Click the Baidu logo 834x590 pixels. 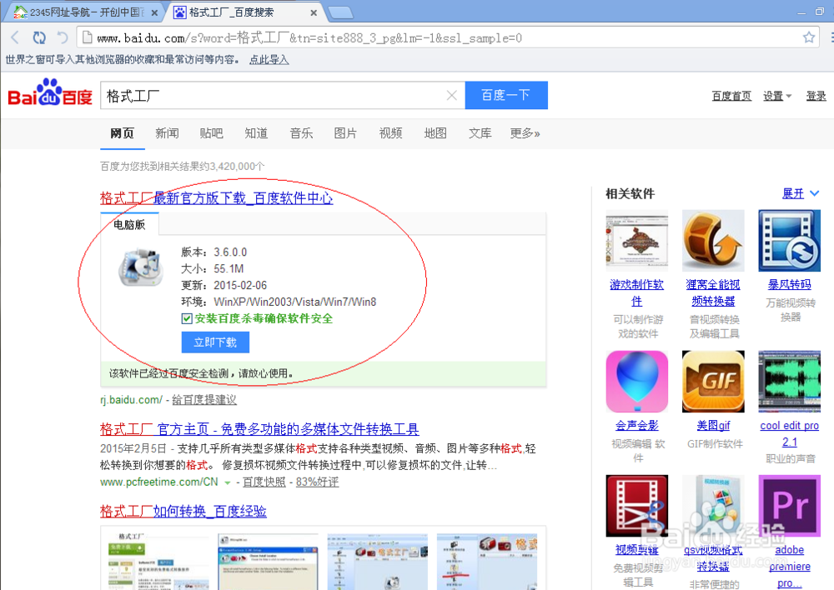pyautogui.click(x=50, y=93)
